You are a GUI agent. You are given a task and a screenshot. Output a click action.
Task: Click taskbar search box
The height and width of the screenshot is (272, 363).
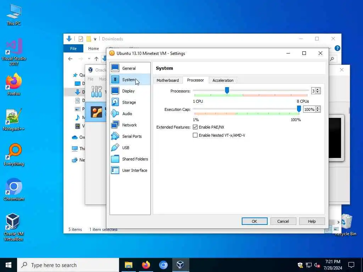(68, 265)
